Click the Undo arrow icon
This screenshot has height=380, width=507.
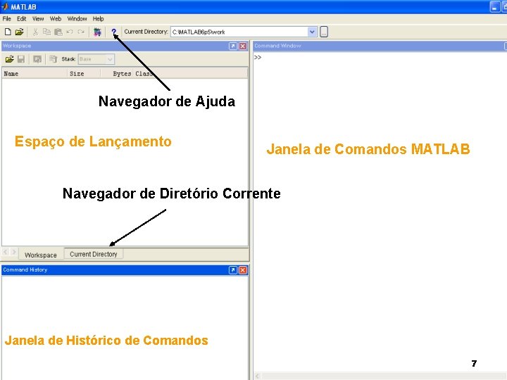[x=70, y=32]
